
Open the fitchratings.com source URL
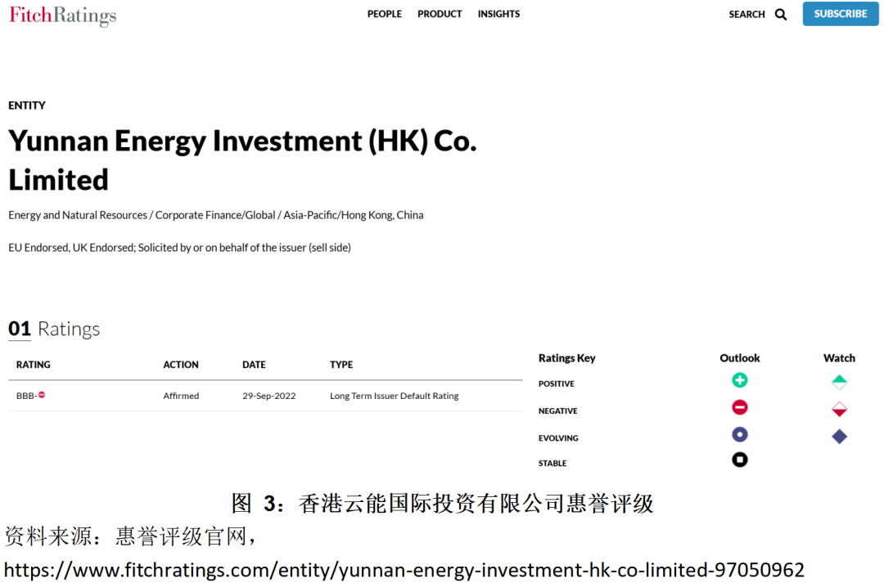pos(404,569)
